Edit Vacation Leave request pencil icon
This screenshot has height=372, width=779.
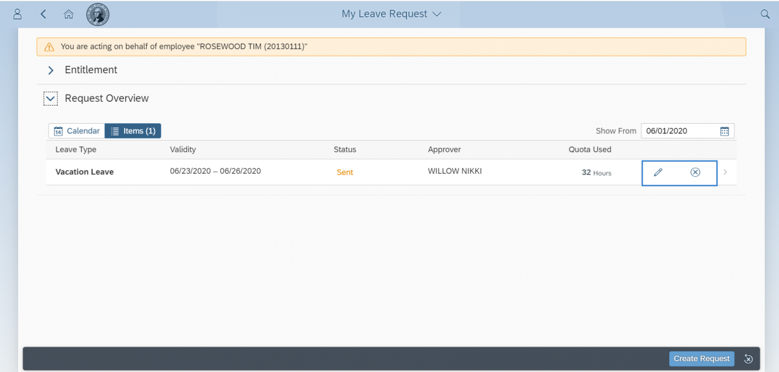click(x=658, y=172)
